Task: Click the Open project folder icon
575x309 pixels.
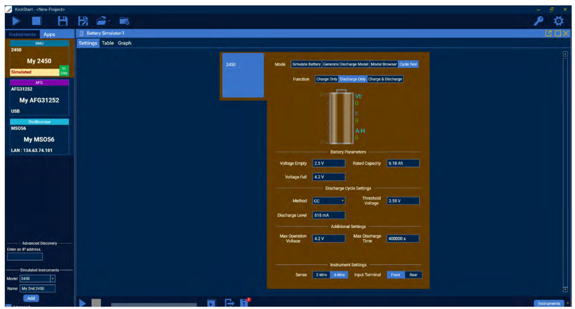Action: (102, 21)
